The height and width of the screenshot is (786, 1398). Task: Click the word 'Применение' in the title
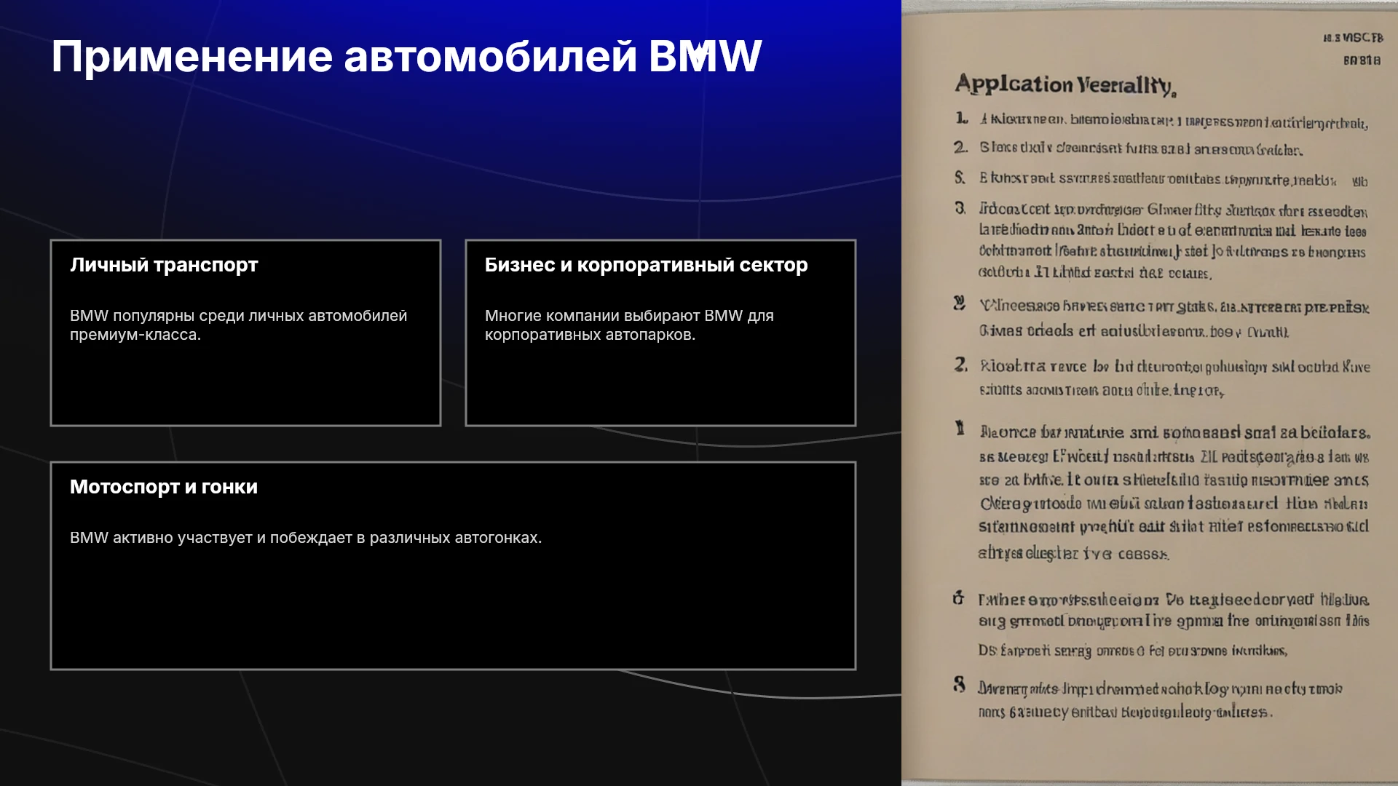coord(192,57)
